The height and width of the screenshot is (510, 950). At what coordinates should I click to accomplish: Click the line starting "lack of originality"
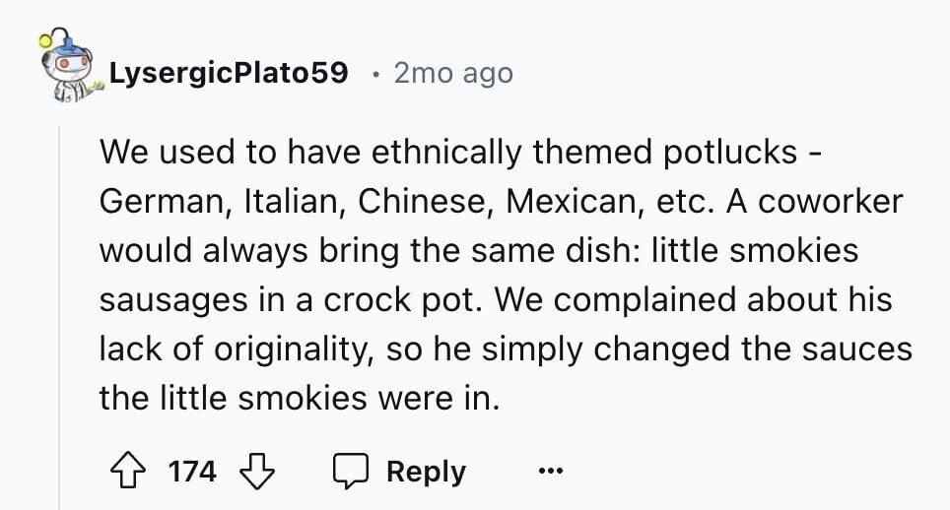[506, 350]
